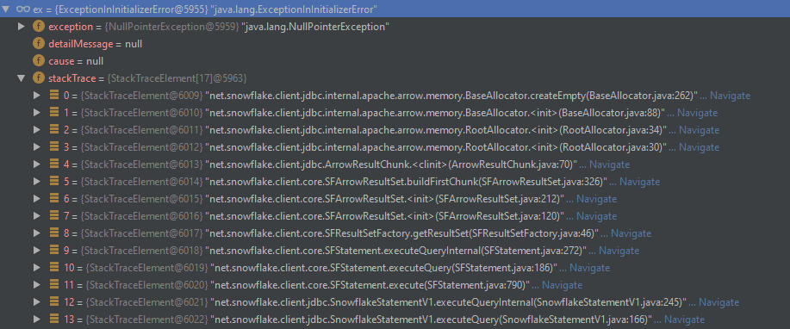Navigate to SFArrowResultSet.buildFirstChunk line 326
790x329 pixels.
(639, 181)
